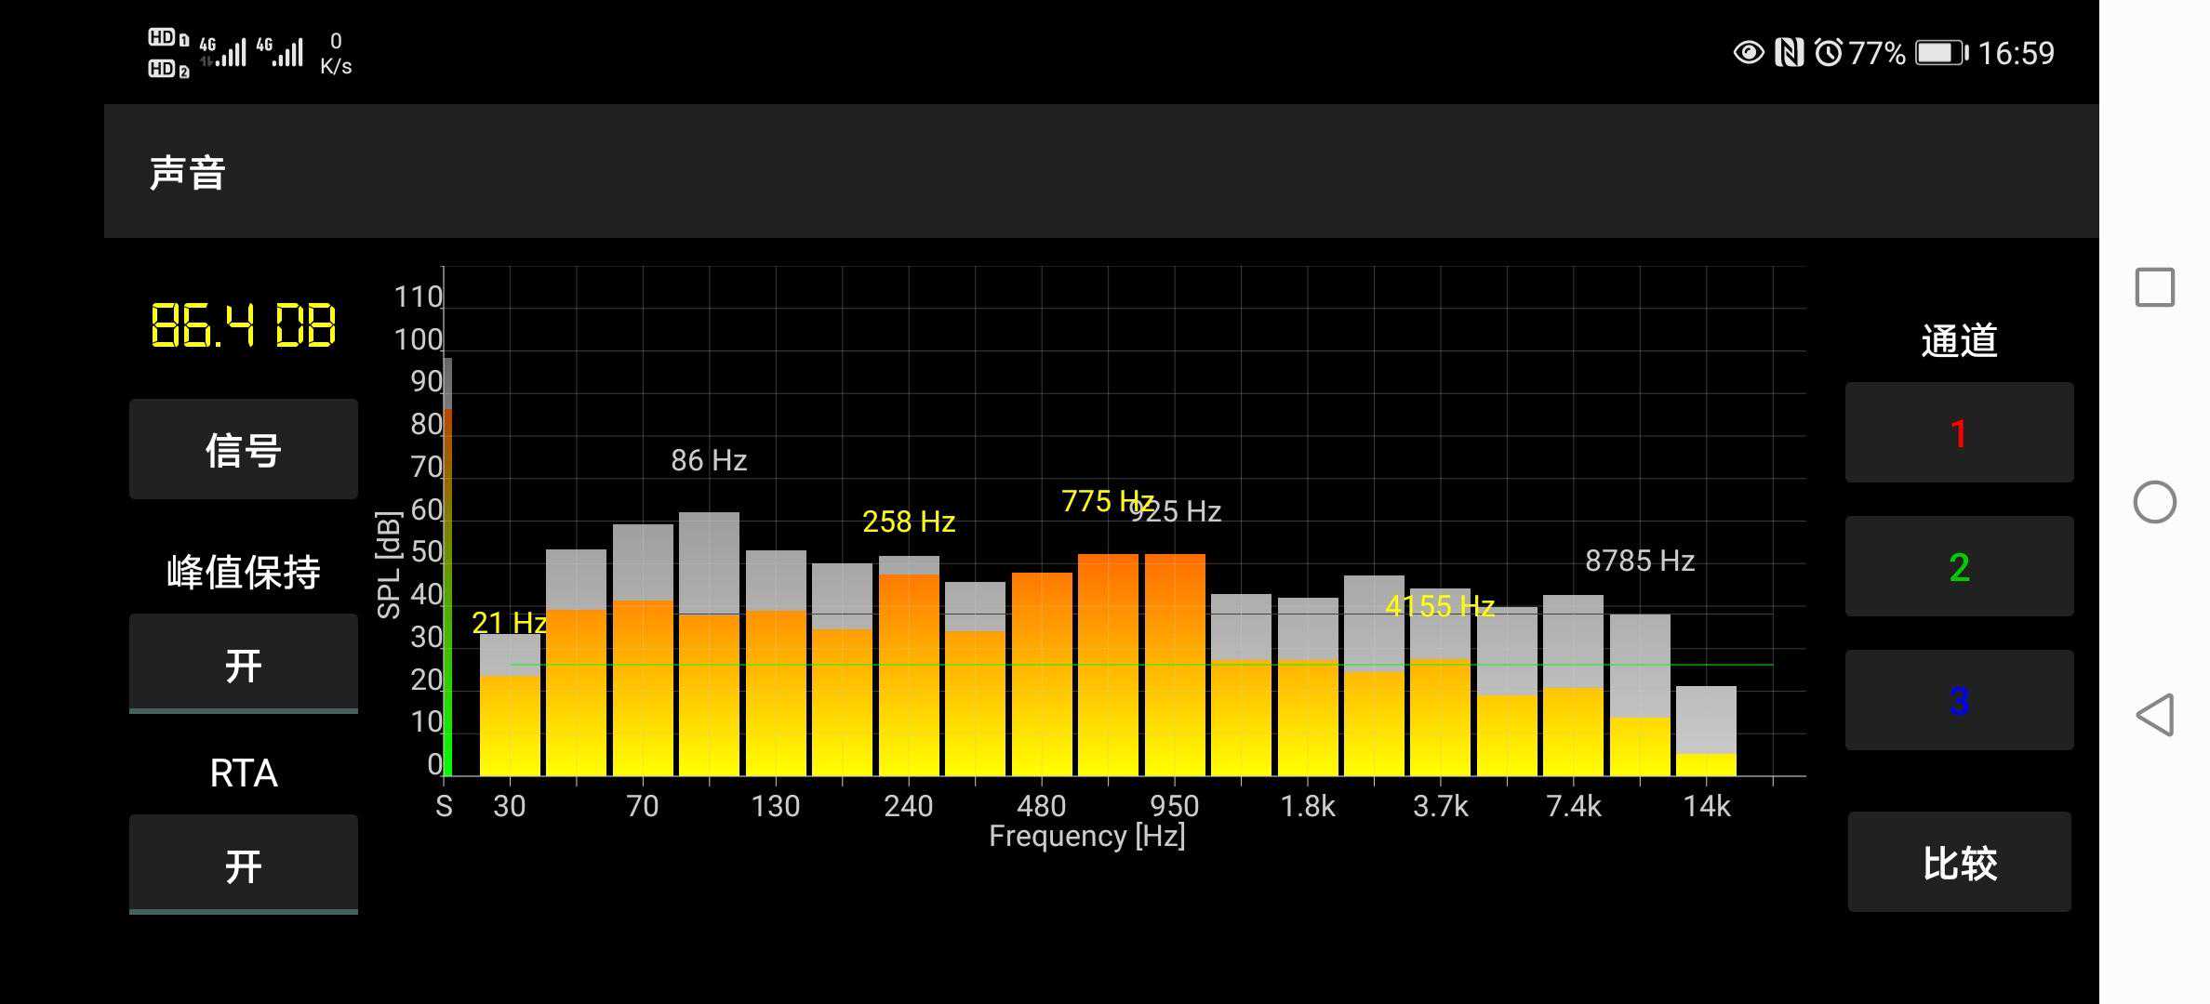
Task: Open recent apps square icon
Action: [x=2154, y=287]
